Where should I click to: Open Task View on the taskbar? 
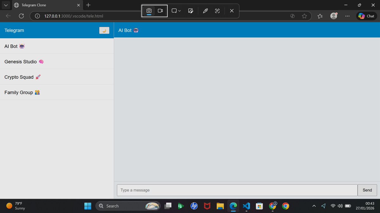pyautogui.click(x=168, y=206)
